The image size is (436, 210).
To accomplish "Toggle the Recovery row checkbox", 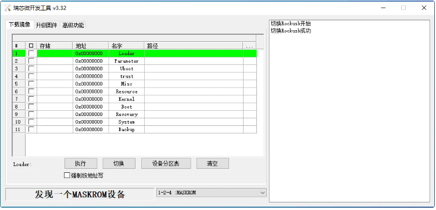I will click(31, 114).
